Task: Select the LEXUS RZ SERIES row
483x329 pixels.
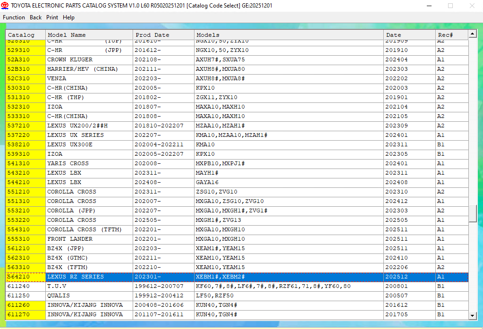Action: 237,277
